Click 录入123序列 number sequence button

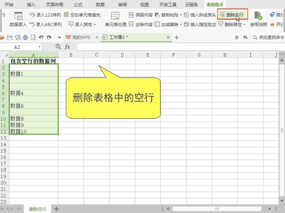click(x=45, y=15)
